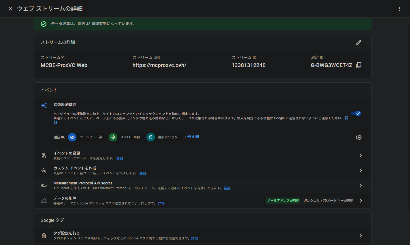Click the stream URL https://mcproxvc.ovh/
This screenshot has height=245, width=410.
[159, 65]
